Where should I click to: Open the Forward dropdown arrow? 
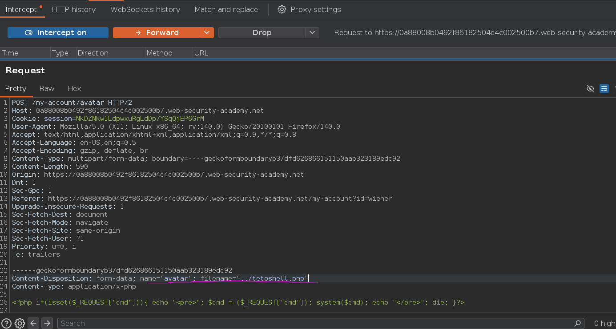click(207, 32)
